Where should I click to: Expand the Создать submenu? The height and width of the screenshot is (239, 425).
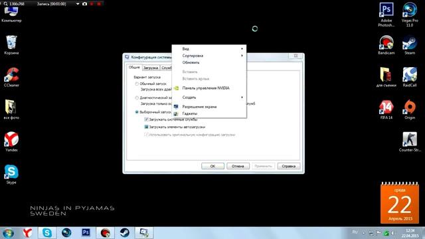[x=209, y=98]
